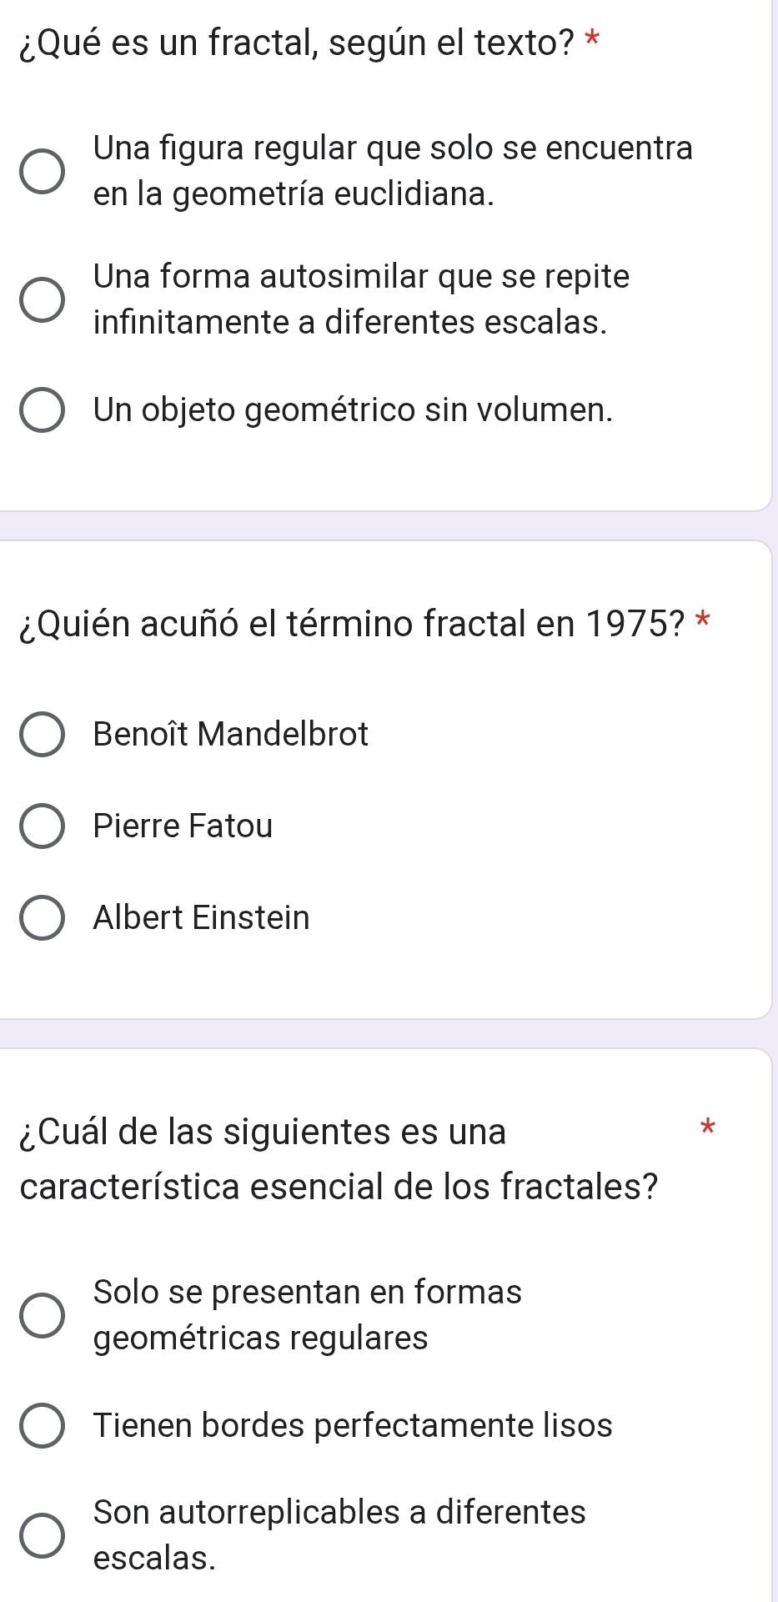
Task: Select 'Solo se presentan en formas geométricas regulares'
Action: [42, 1315]
